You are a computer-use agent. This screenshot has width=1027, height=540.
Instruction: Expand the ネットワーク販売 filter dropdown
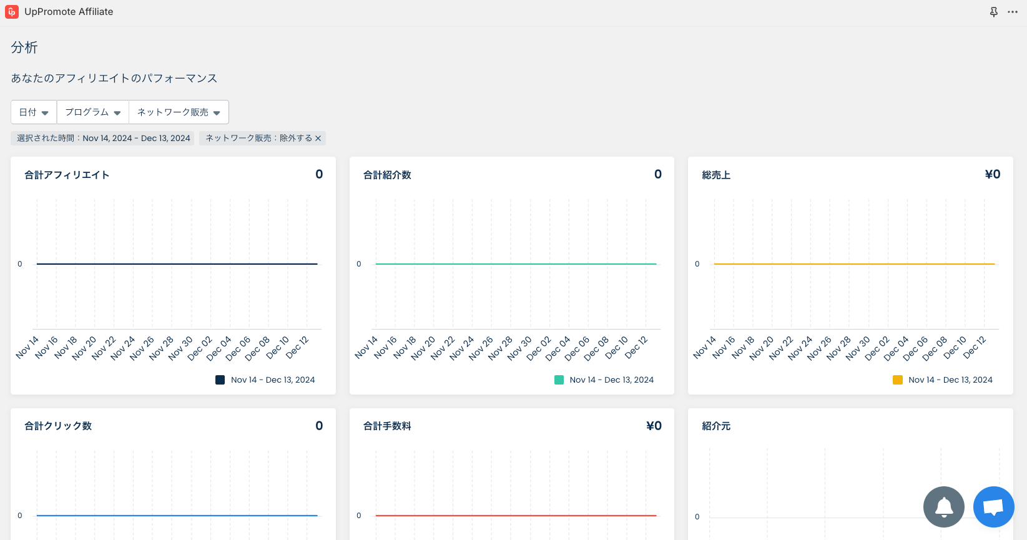tap(179, 112)
